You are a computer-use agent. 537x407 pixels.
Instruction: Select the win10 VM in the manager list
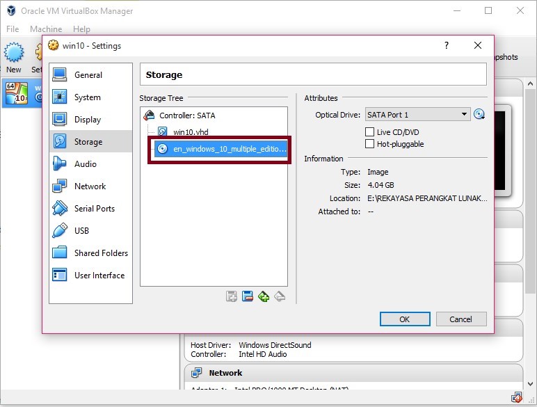tap(22, 93)
